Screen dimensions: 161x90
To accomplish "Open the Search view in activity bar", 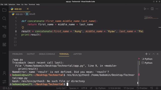I will [x=4, y=18].
